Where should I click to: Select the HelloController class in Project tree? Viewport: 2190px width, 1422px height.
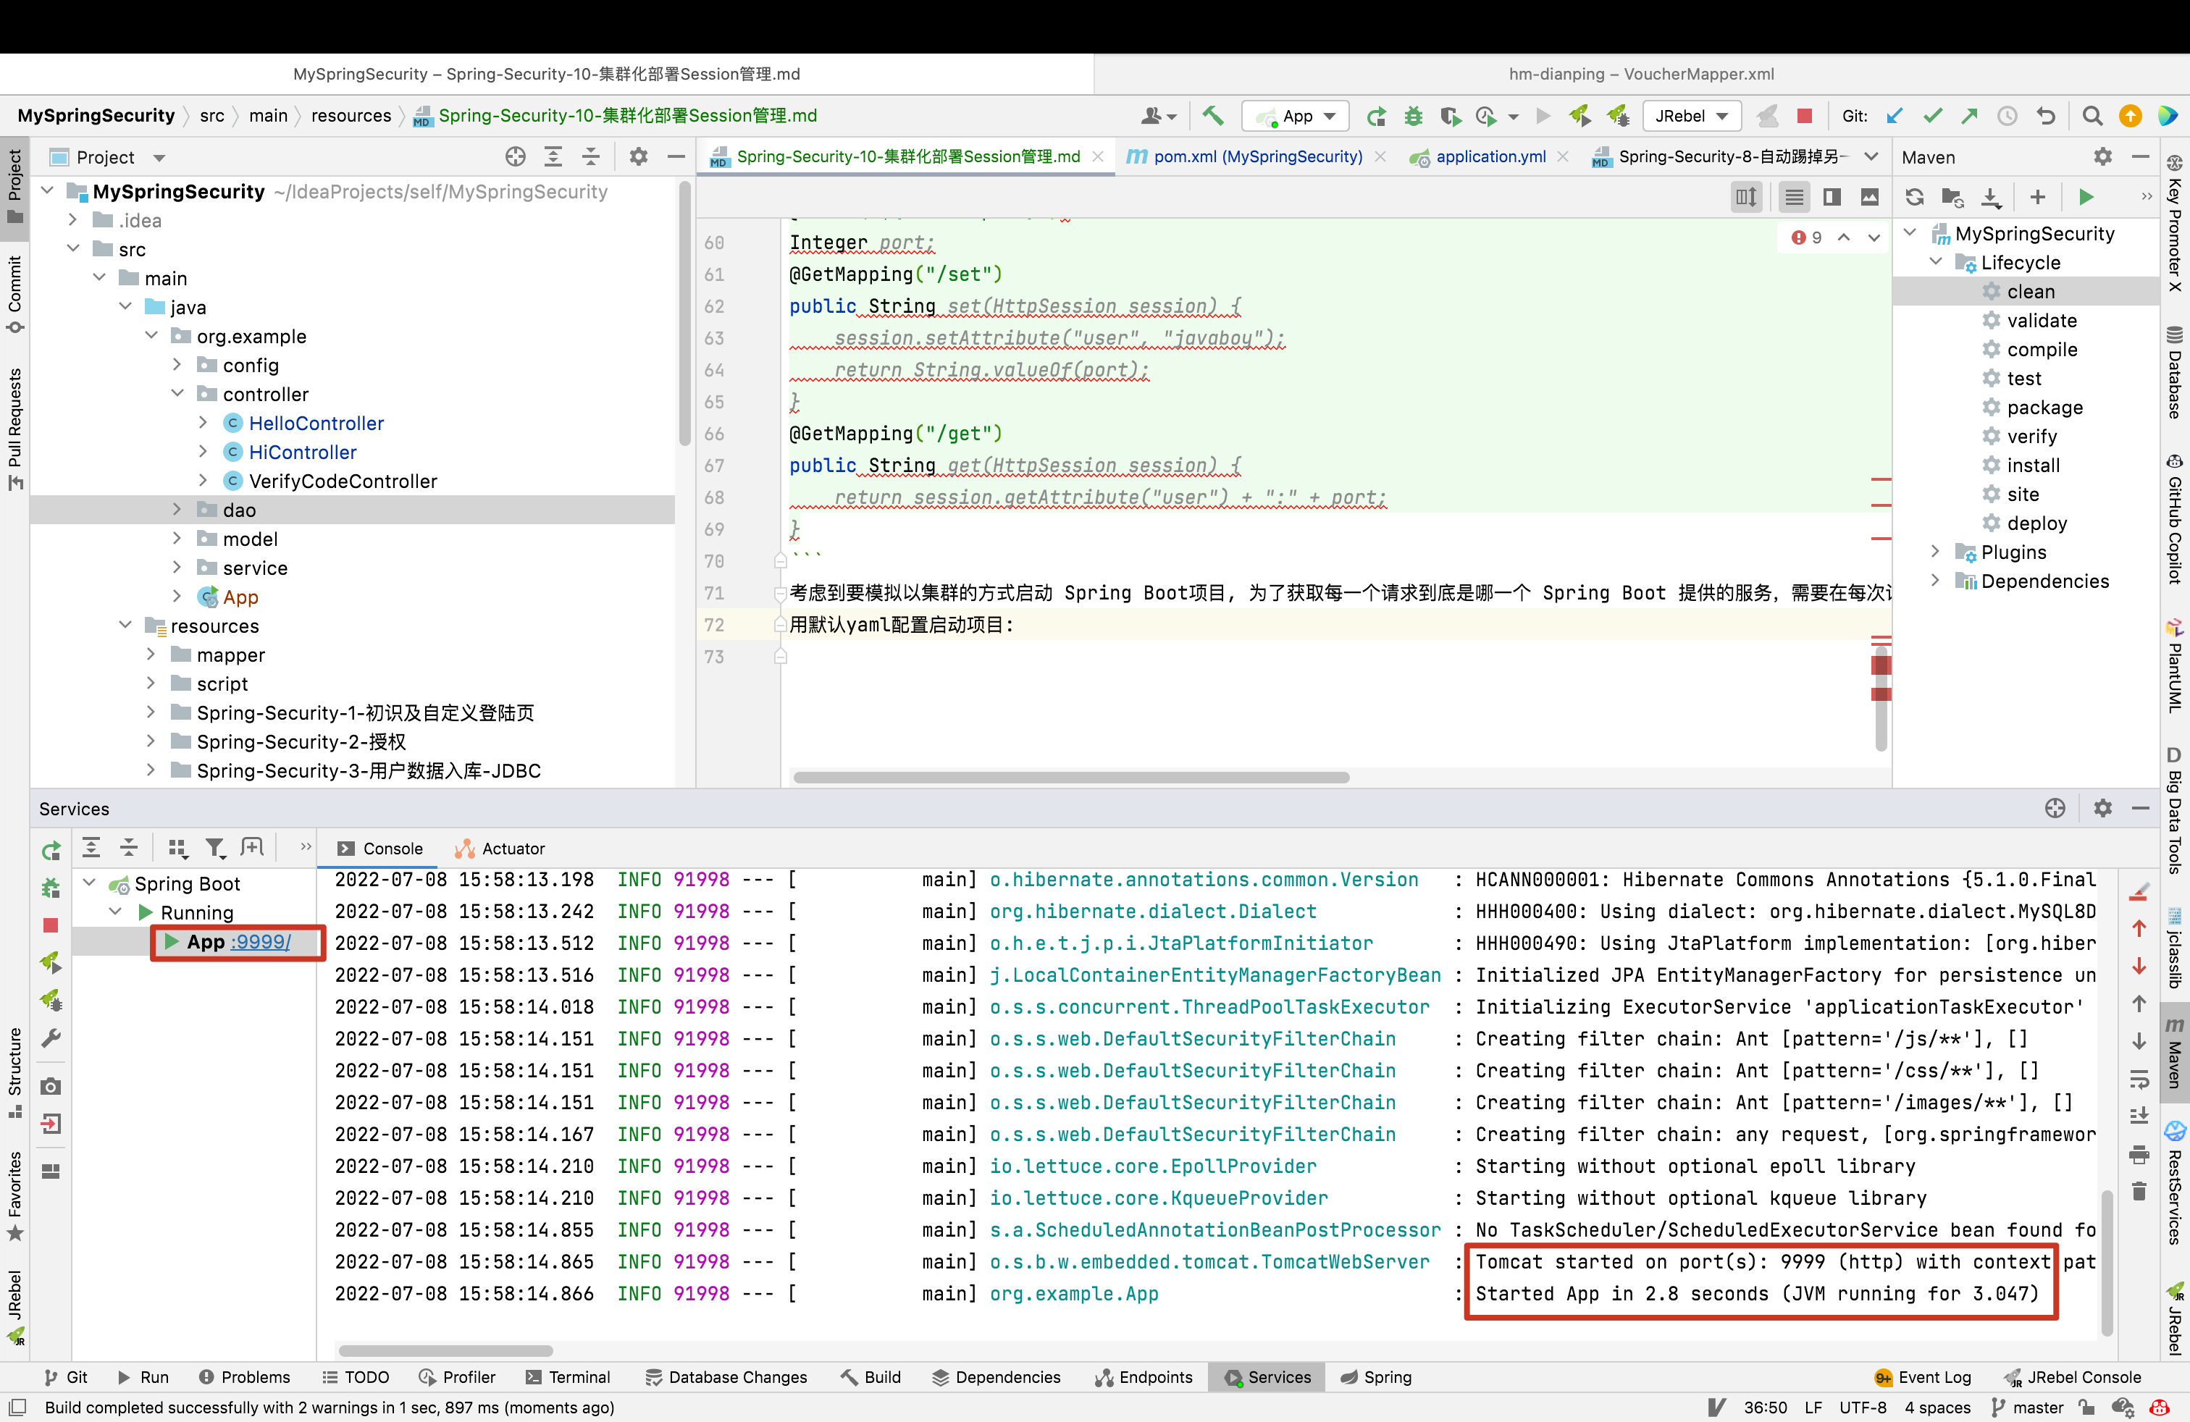point(316,423)
